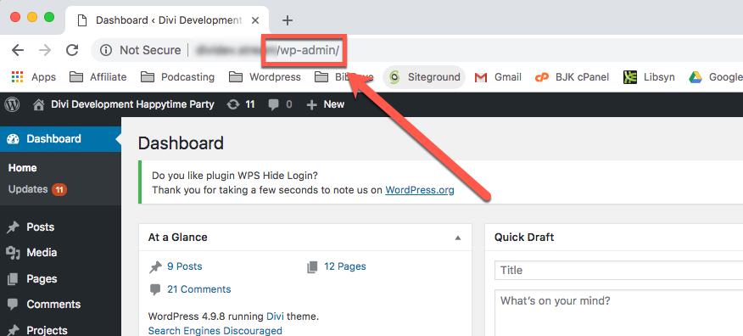Follow the WordPress.org link in the notice
The image size is (743, 336).
[420, 190]
